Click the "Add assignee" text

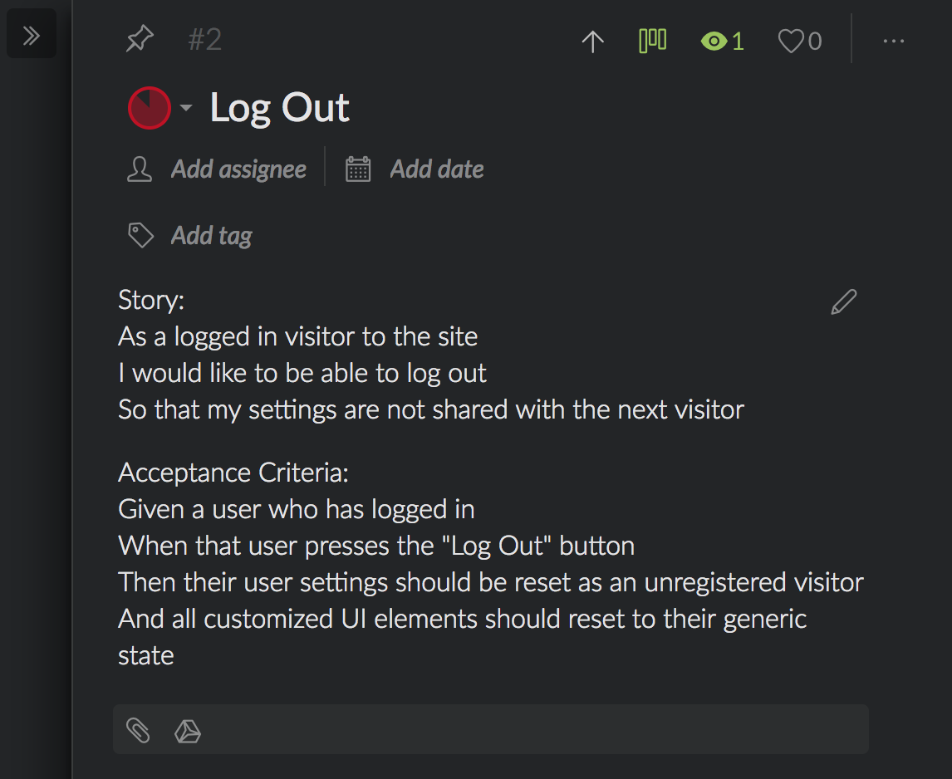238,169
